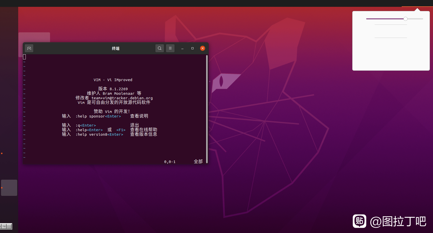The width and height of the screenshot is (433, 233).
Task: Click the cursor position '0,0-1' in status line
Action: [x=170, y=162]
